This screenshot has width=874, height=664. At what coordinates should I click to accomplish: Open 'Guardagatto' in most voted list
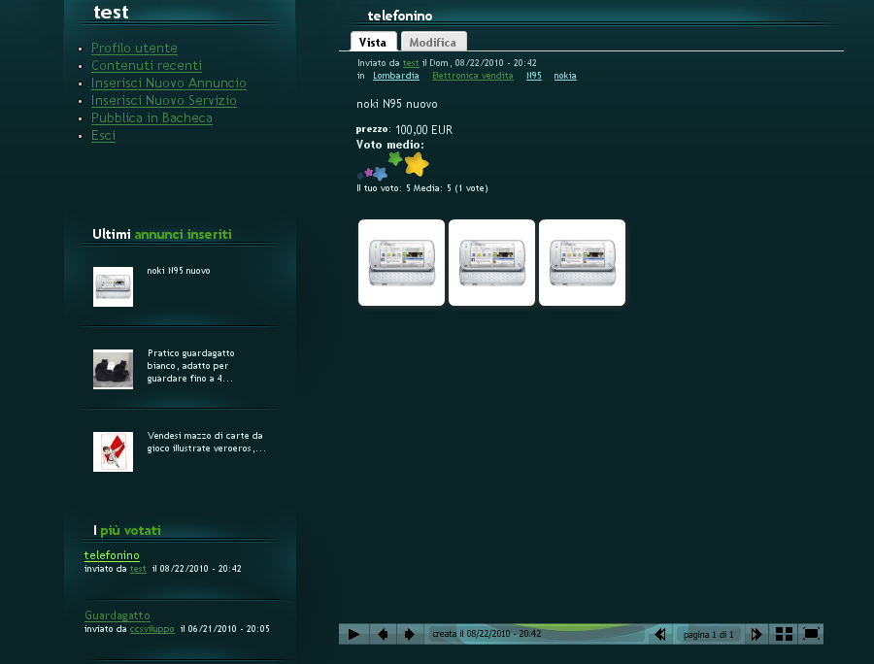(x=118, y=615)
